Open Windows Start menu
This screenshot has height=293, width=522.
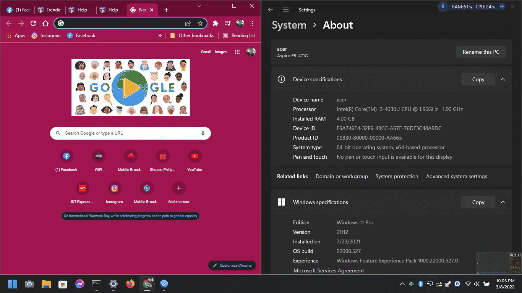[x=12, y=283]
